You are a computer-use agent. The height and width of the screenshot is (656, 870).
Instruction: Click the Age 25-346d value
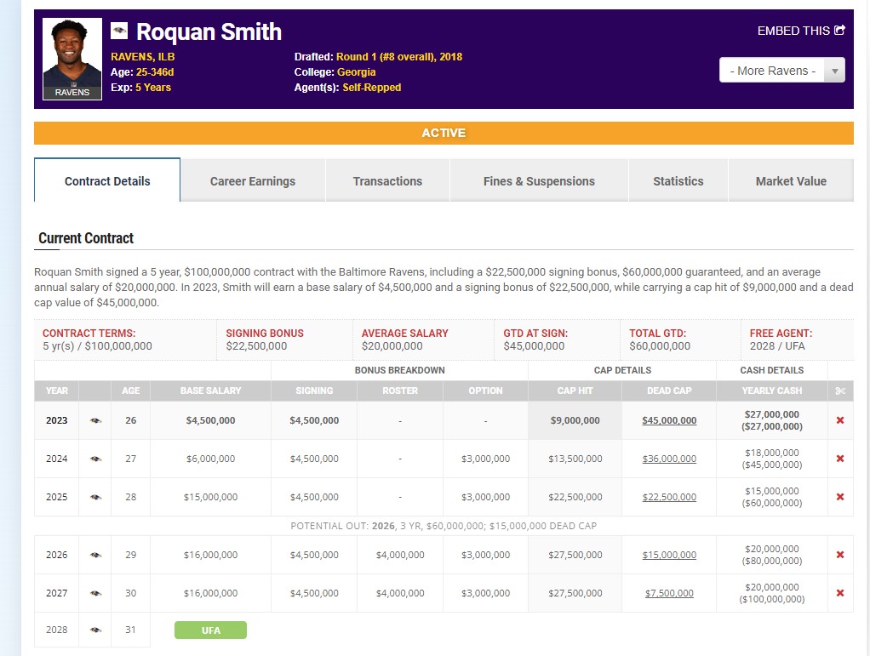[155, 72]
